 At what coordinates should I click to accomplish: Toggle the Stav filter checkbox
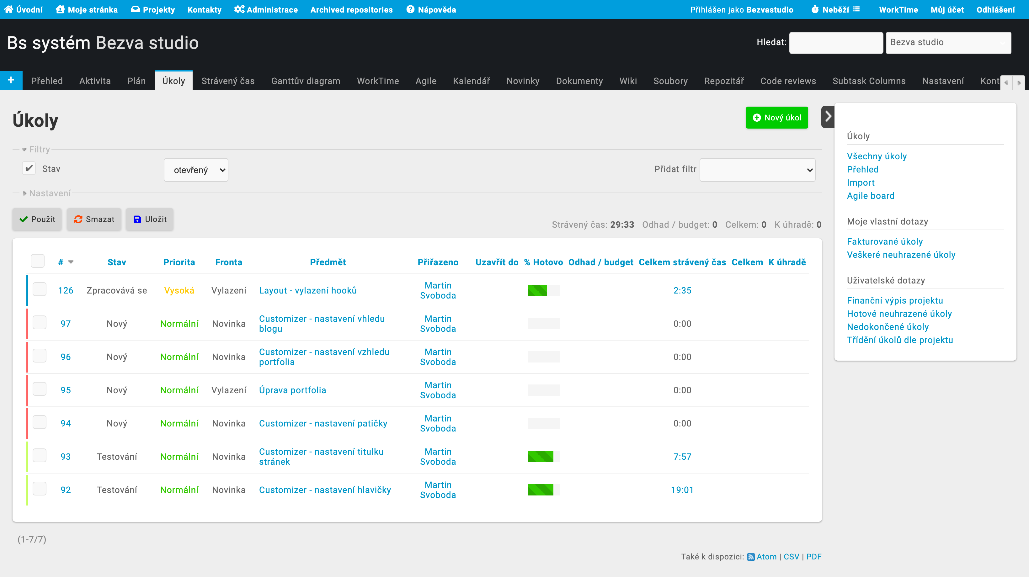(29, 168)
